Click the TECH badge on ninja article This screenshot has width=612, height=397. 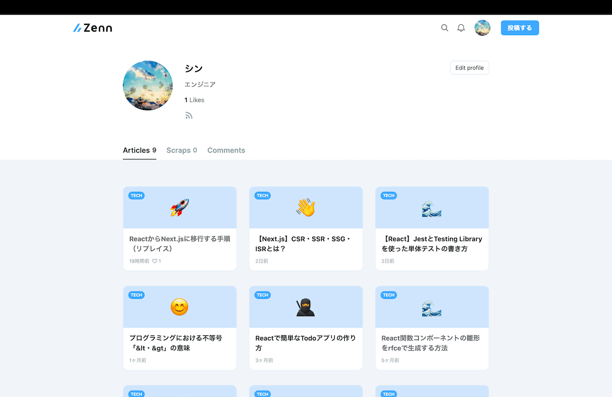263,295
